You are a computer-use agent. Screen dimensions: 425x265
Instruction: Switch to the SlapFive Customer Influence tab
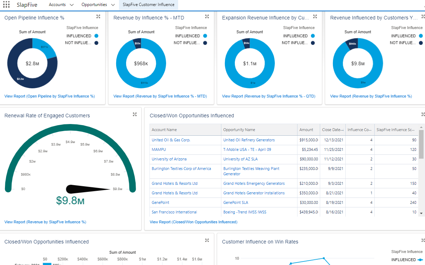coord(148,5)
